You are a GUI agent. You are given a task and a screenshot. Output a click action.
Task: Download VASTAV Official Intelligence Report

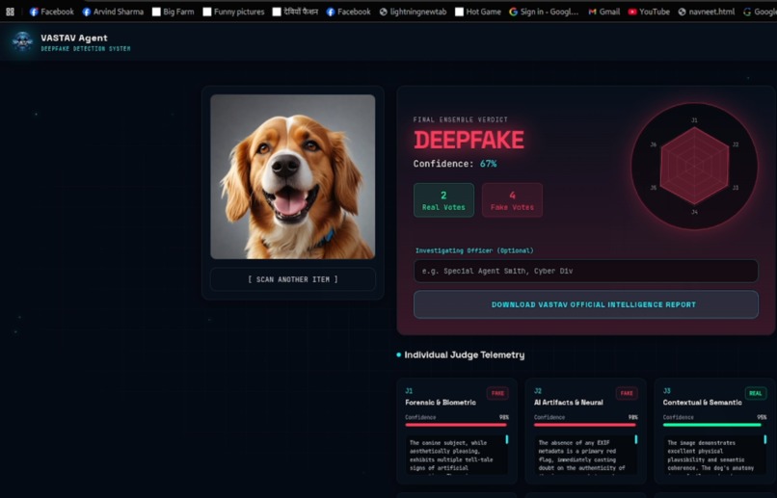pos(586,304)
